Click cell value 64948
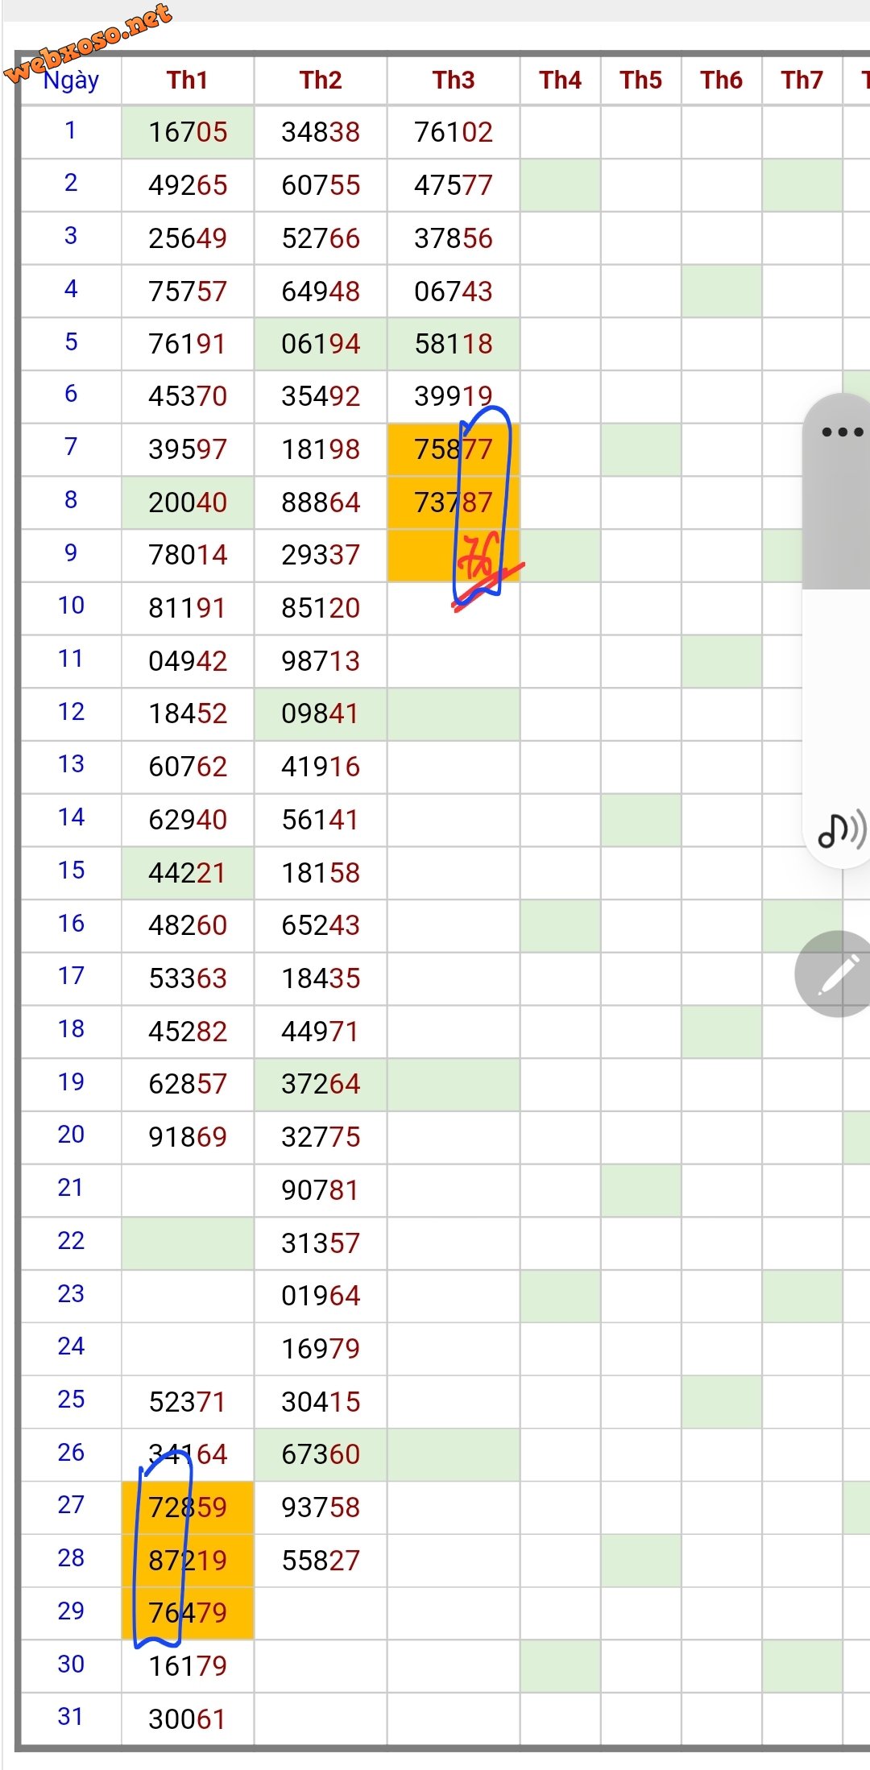 tap(321, 292)
